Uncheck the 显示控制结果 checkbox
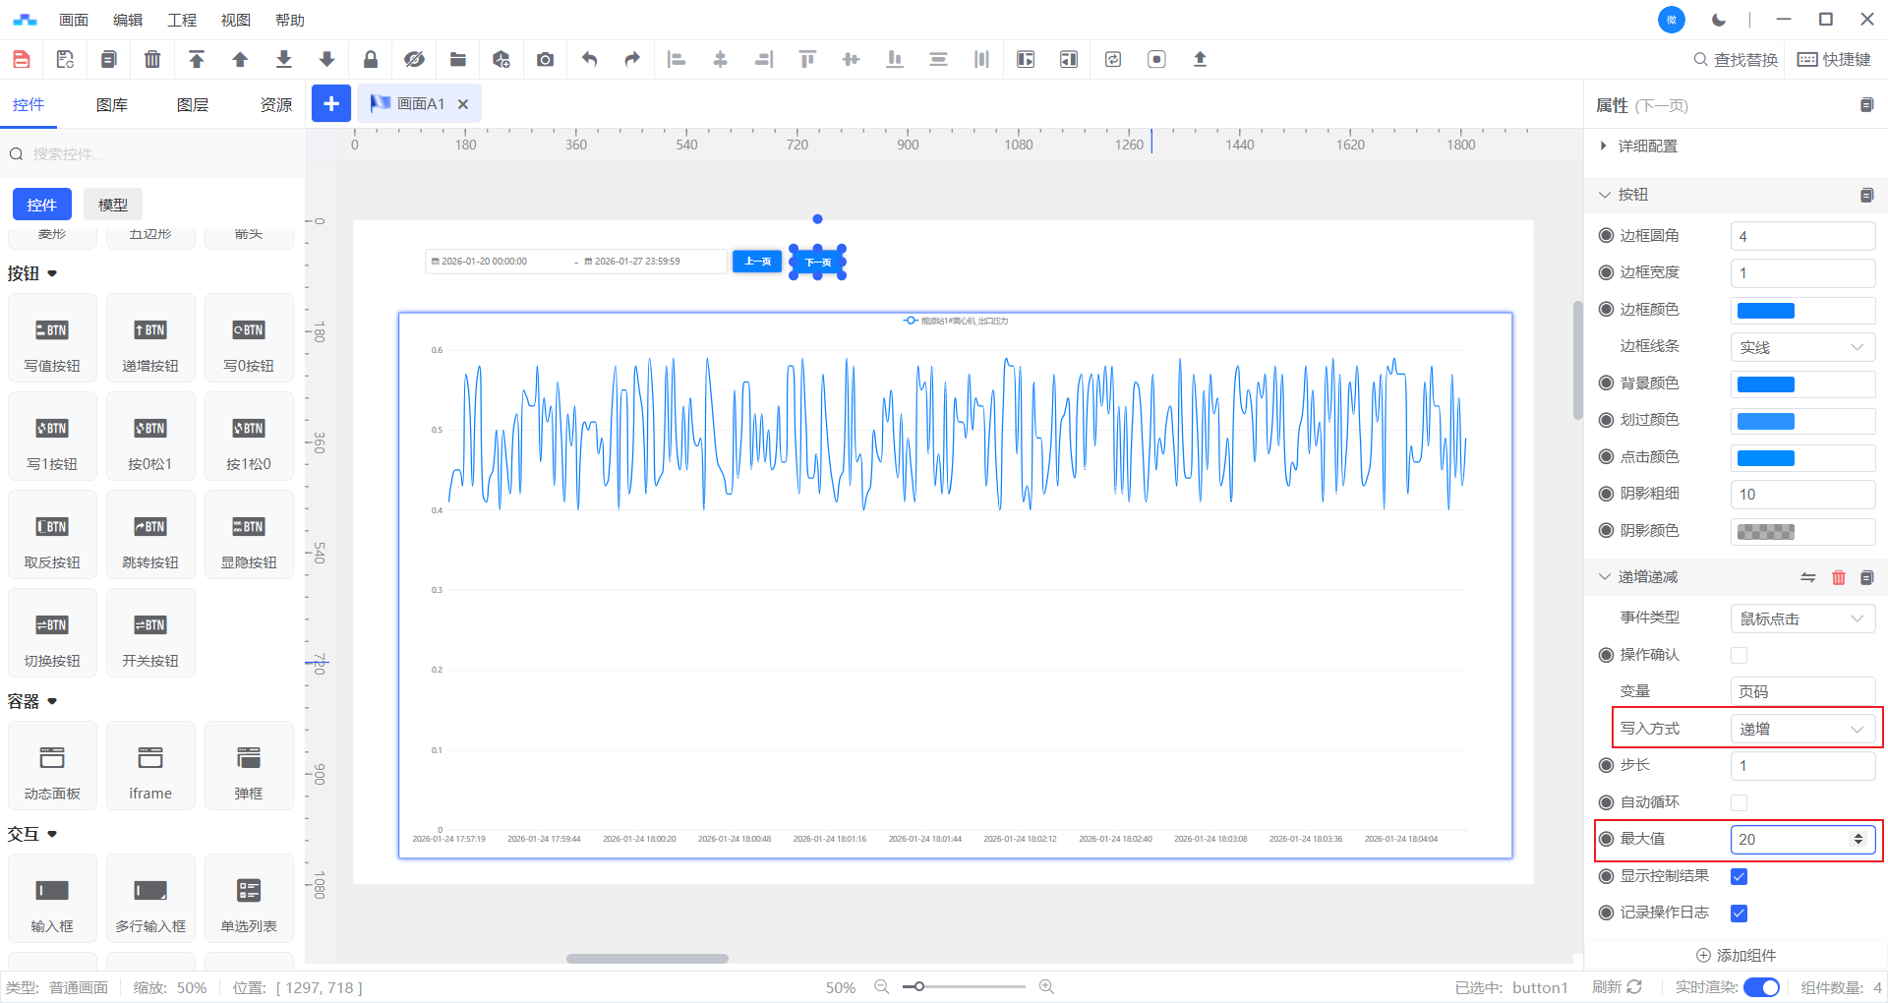Image resolution: width=1888 pixels, height=1003 pixels. tap(1739, 876)
